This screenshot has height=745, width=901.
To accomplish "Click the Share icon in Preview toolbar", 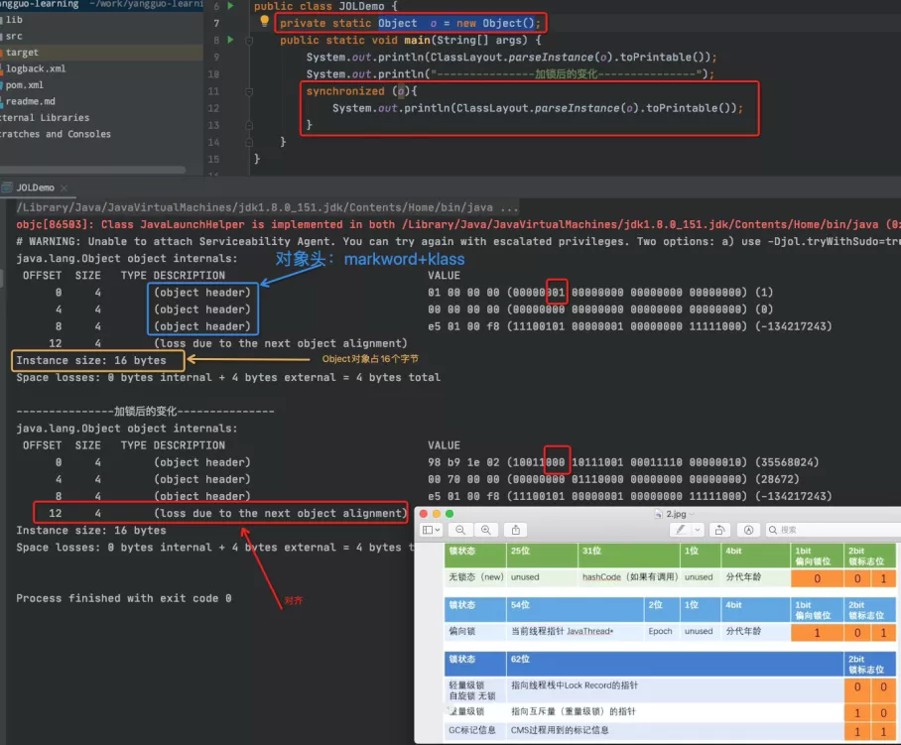I will pyautogui.click(x=516, y=530).
